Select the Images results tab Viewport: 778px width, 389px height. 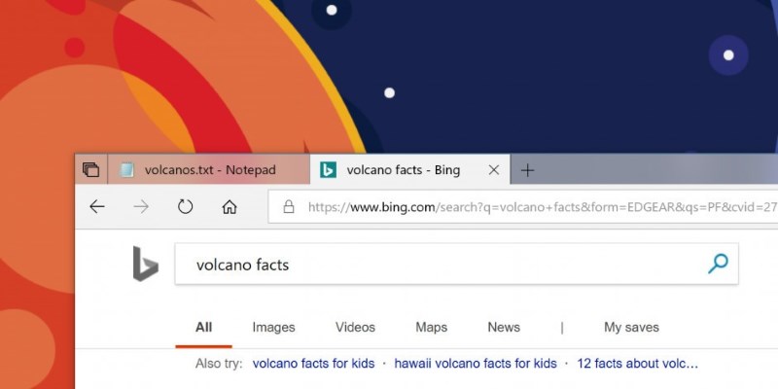coord(273,328)
